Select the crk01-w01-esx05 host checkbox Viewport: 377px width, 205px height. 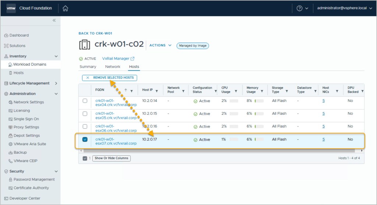tap(85, 114)
